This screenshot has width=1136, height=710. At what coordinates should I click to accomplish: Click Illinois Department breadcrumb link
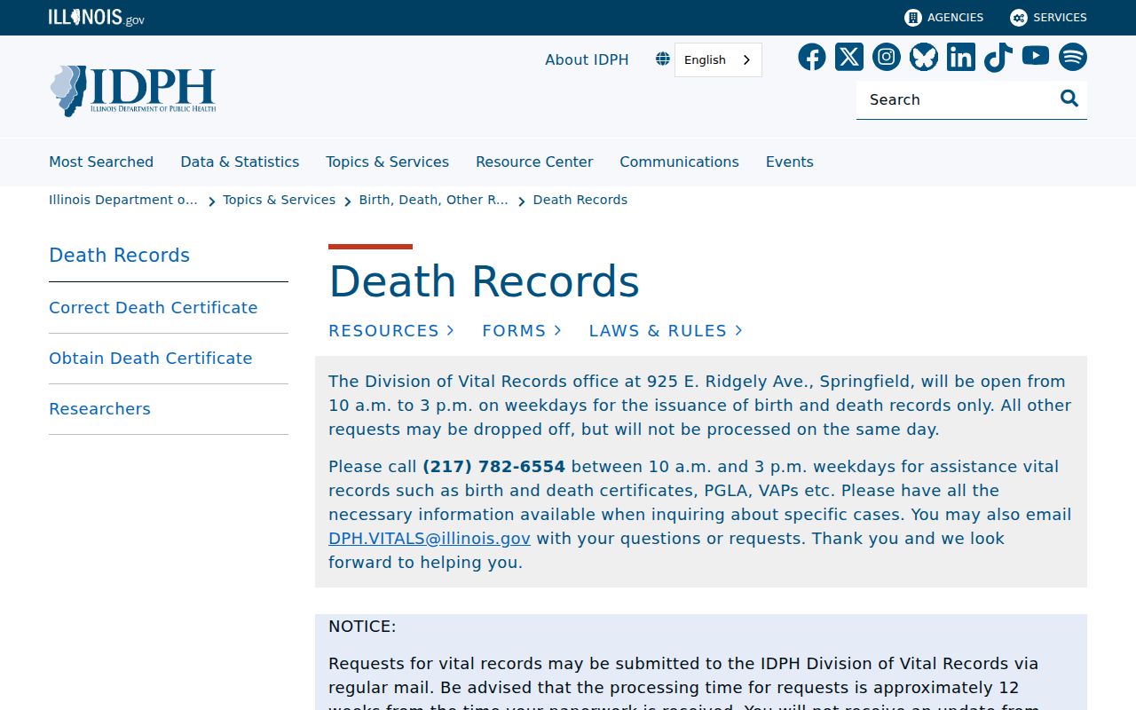pyautogui.click(x=123, y=200)
